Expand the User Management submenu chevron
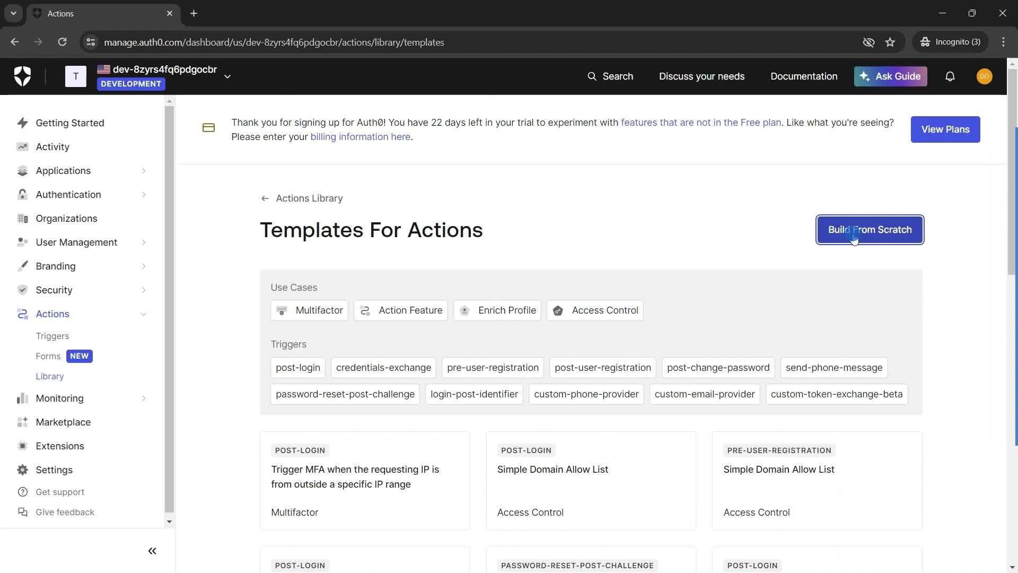The width and height of the screenshot is (1018, 573). click(x=144, y=242)
